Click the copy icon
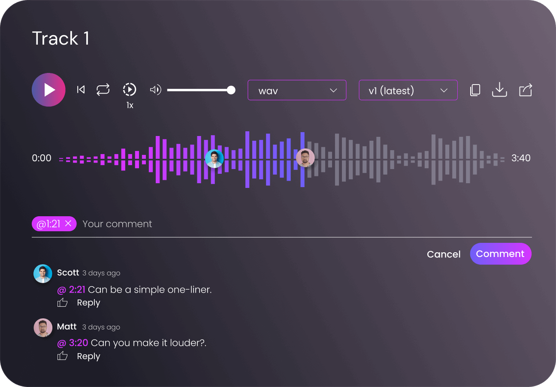The height and width of the screenshot is (387, 556). tap(475, 90)
